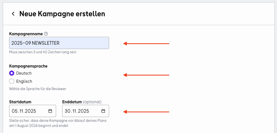Click the Startdatum label text
The height and width of the screenshot is (133, 277).
pos(20,102)
